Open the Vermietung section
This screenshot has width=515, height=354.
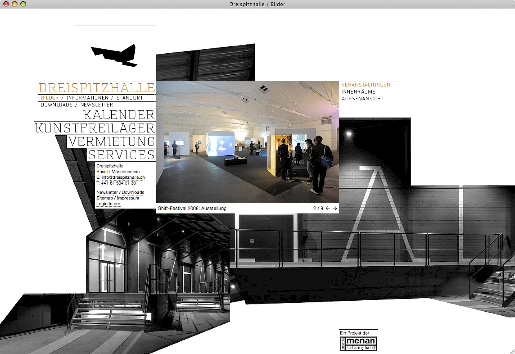[112, 142]
